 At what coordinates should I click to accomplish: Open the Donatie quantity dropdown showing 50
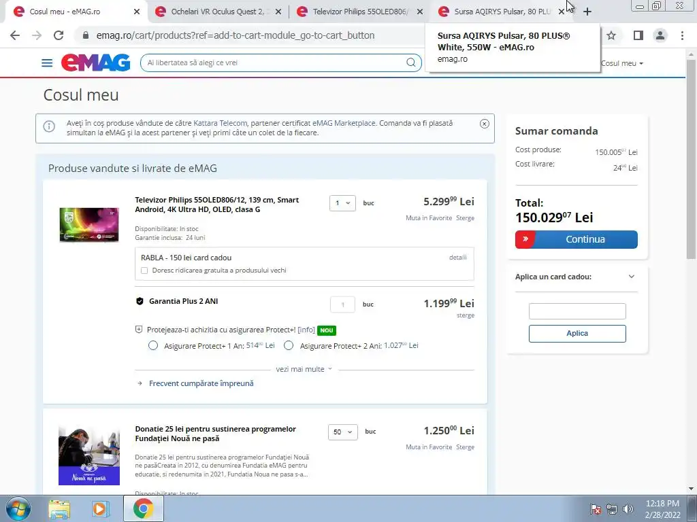(343, 432)
